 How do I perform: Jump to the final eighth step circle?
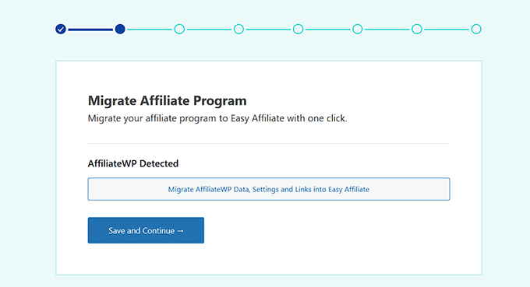pyautogui.click(x=476, y=30)
